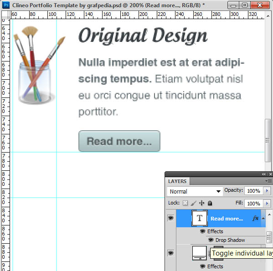Collapse effects list of Read more layer
Image resolution: width=273 pixels, height=271 pixels.
pyautogui.click(x=263, y=218)
